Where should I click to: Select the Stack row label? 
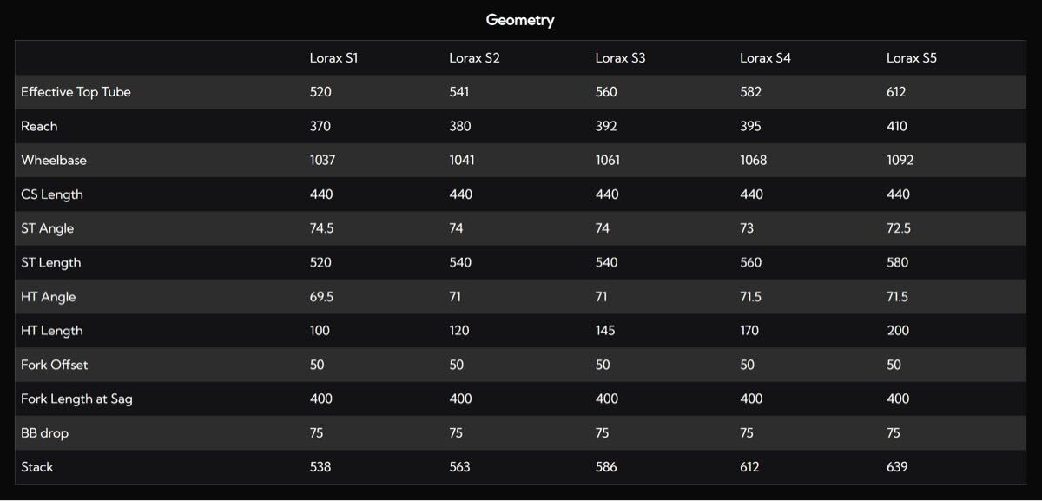point(37,467)
